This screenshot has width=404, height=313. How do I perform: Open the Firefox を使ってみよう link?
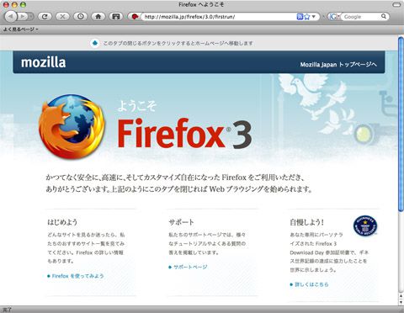pos(77,276)
